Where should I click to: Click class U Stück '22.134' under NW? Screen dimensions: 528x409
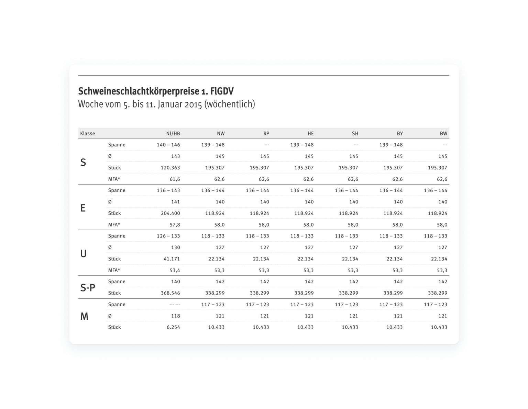pos(217,259)
